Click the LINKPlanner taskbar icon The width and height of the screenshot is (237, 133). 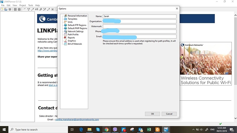166,130
